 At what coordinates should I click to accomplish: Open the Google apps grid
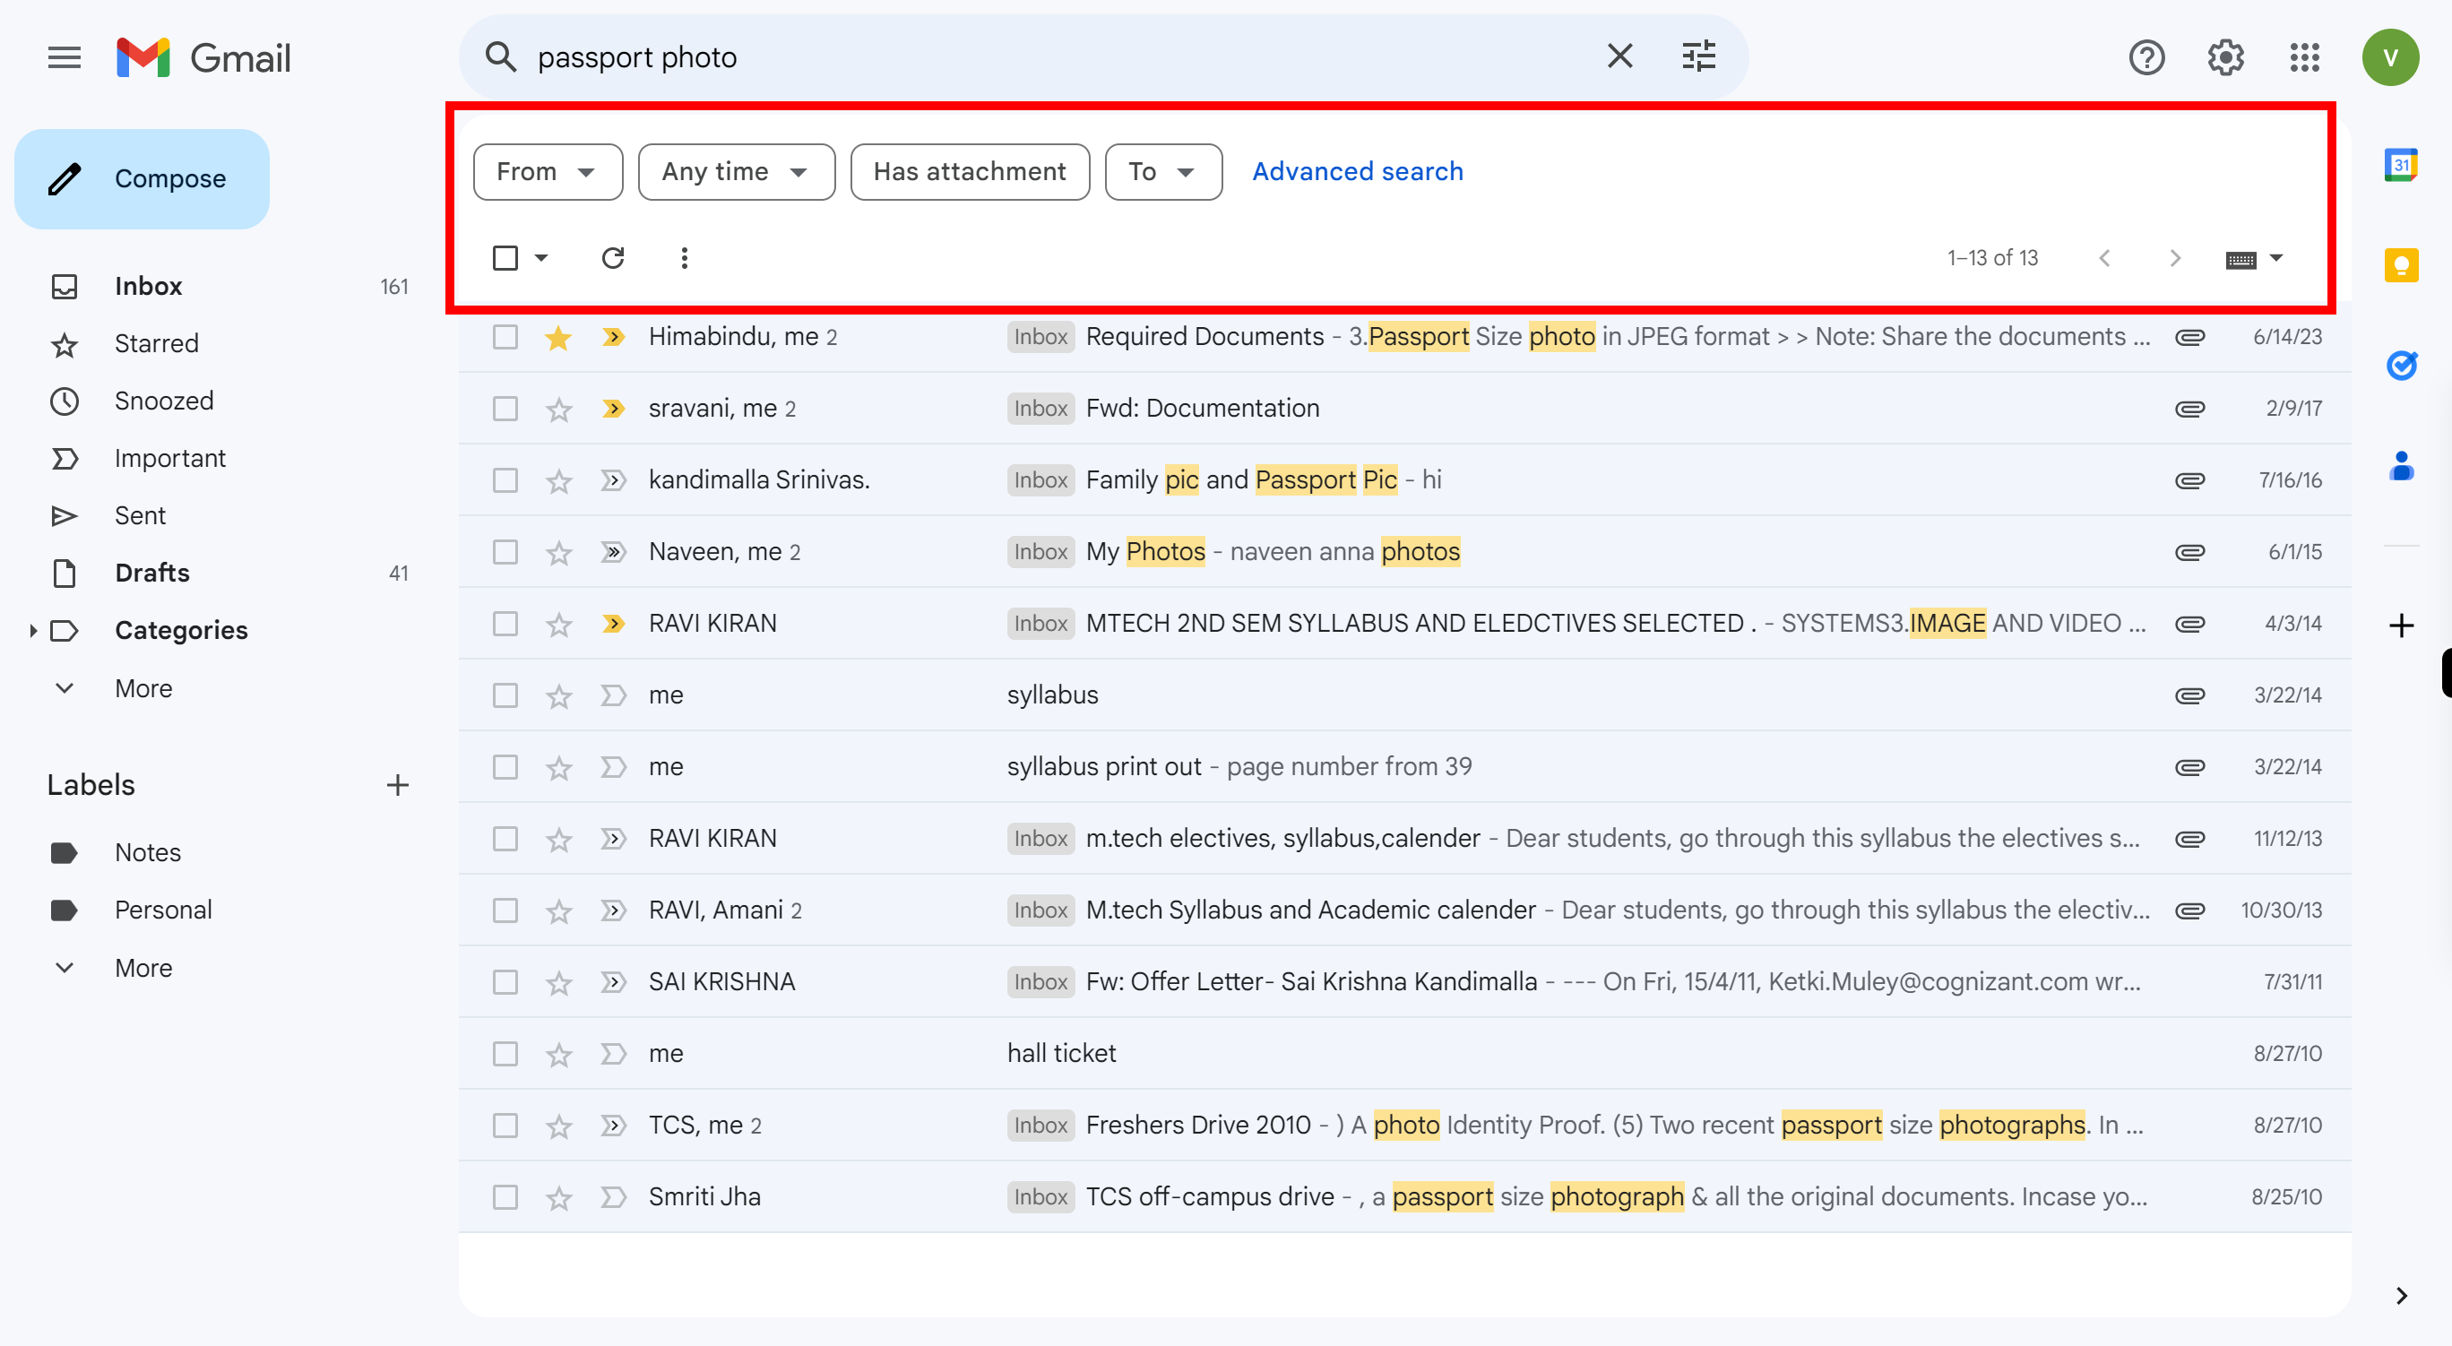tap(2304, 58)
